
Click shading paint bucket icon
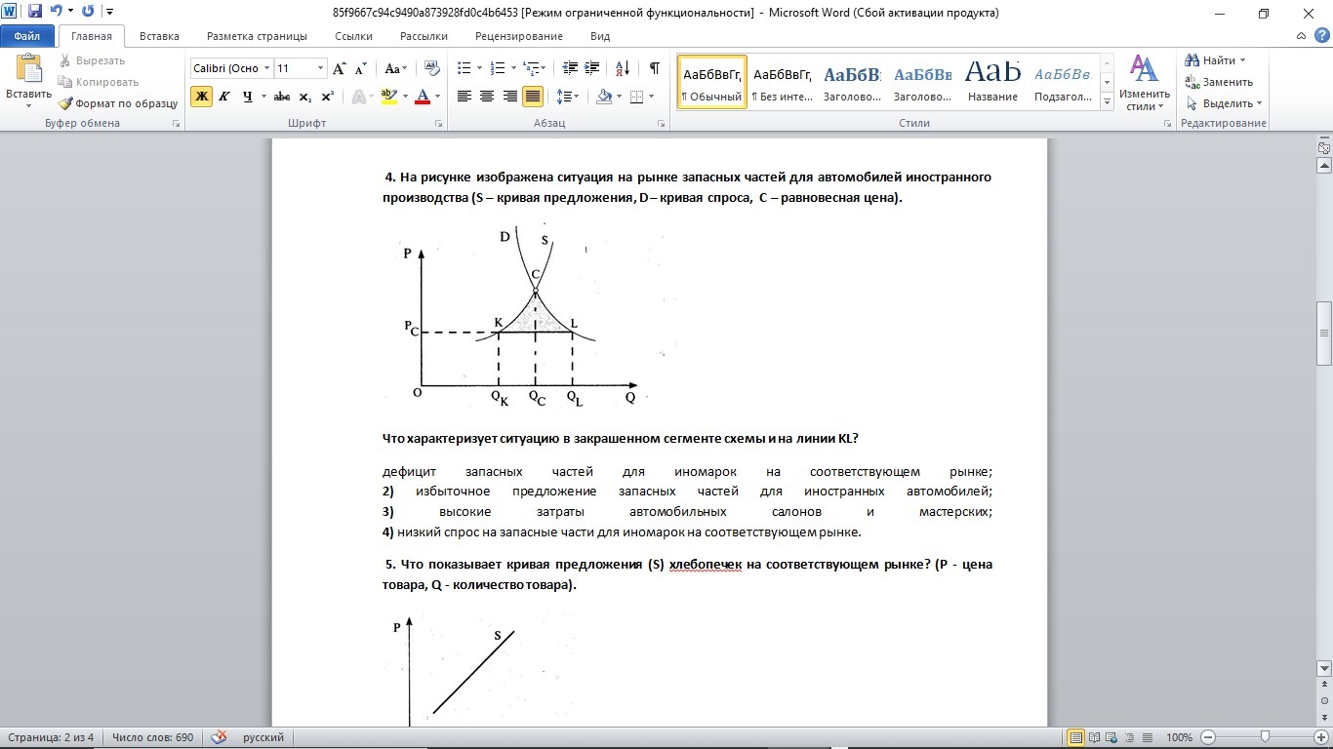click(x=604, y=97)
